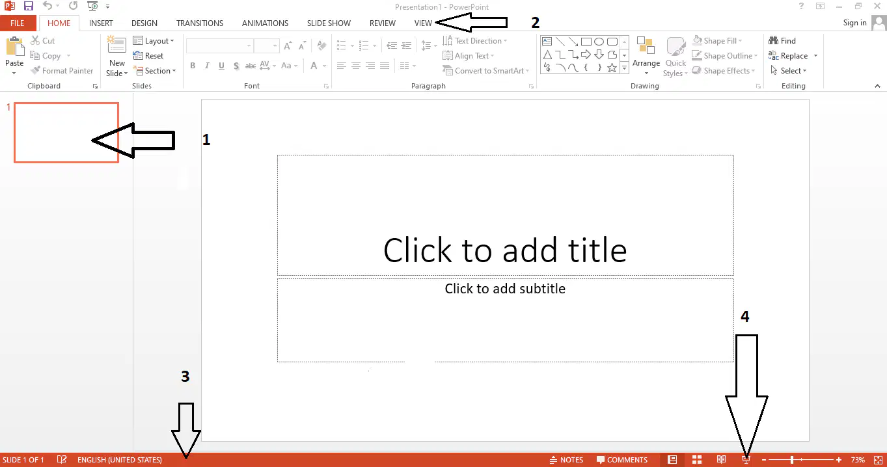Center the text
This screenshot has width=887, height=467.
(x=355, y=66)
